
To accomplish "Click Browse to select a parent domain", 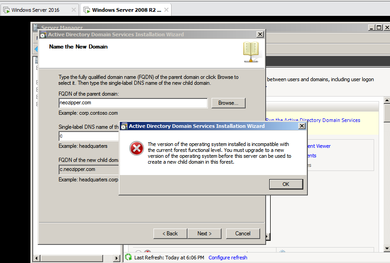I will tap(228, 103).
